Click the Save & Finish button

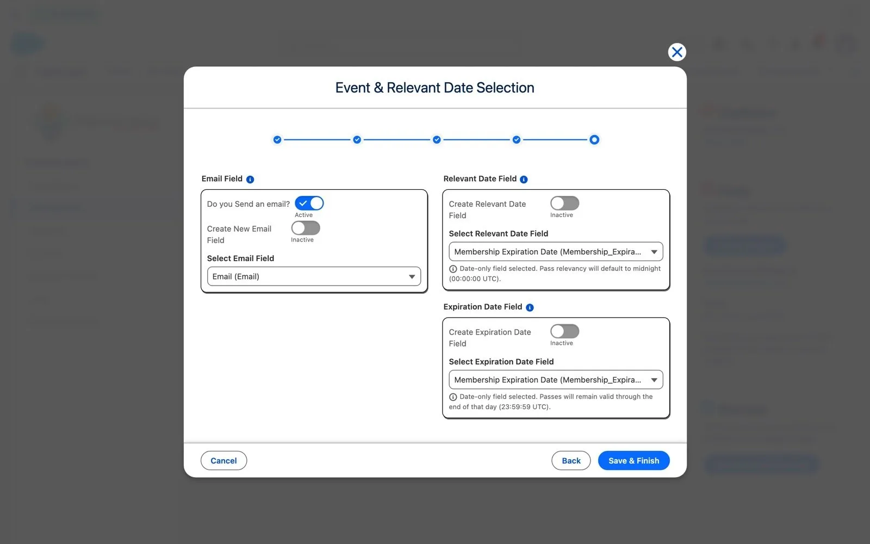pyautogui.click(x=634, y=461)
